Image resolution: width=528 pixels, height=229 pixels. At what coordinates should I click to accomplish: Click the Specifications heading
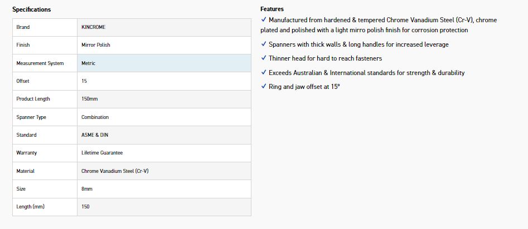[32, 9]
